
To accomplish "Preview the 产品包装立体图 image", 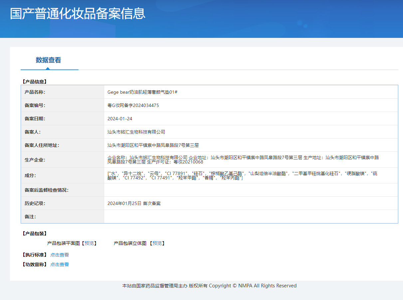I will pos(157,243).
